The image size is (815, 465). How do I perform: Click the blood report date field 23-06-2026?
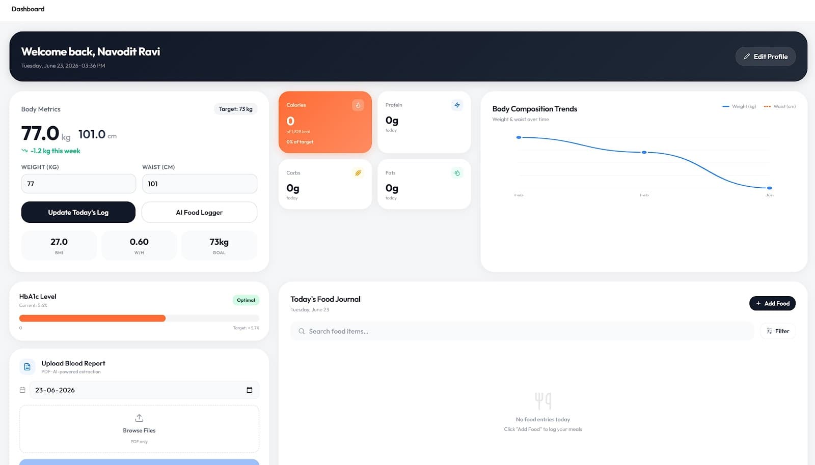[144, 390]
